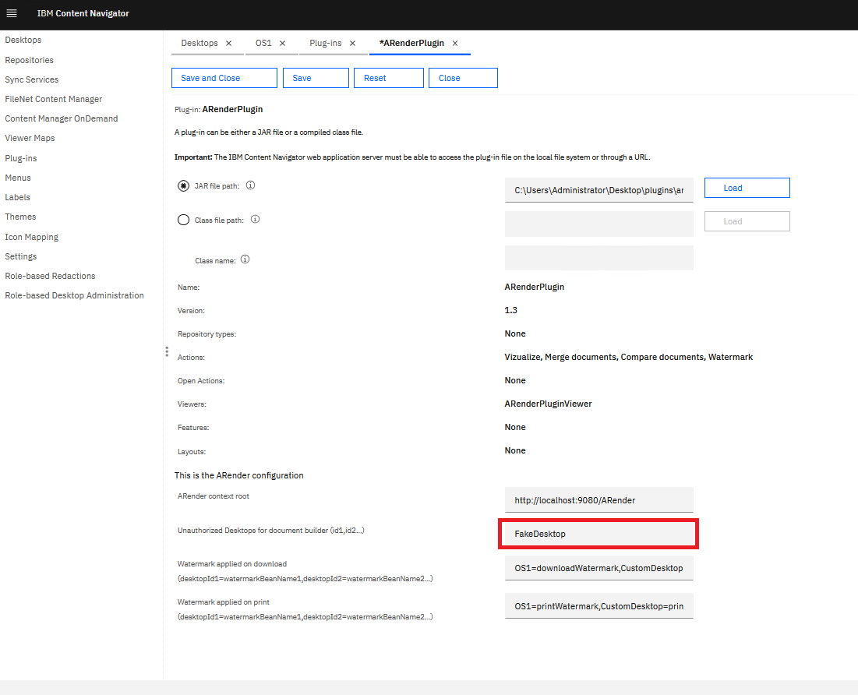Click info icon beside Class name
The height and width of the screenshot is (695, 858).
click(245, 260)
